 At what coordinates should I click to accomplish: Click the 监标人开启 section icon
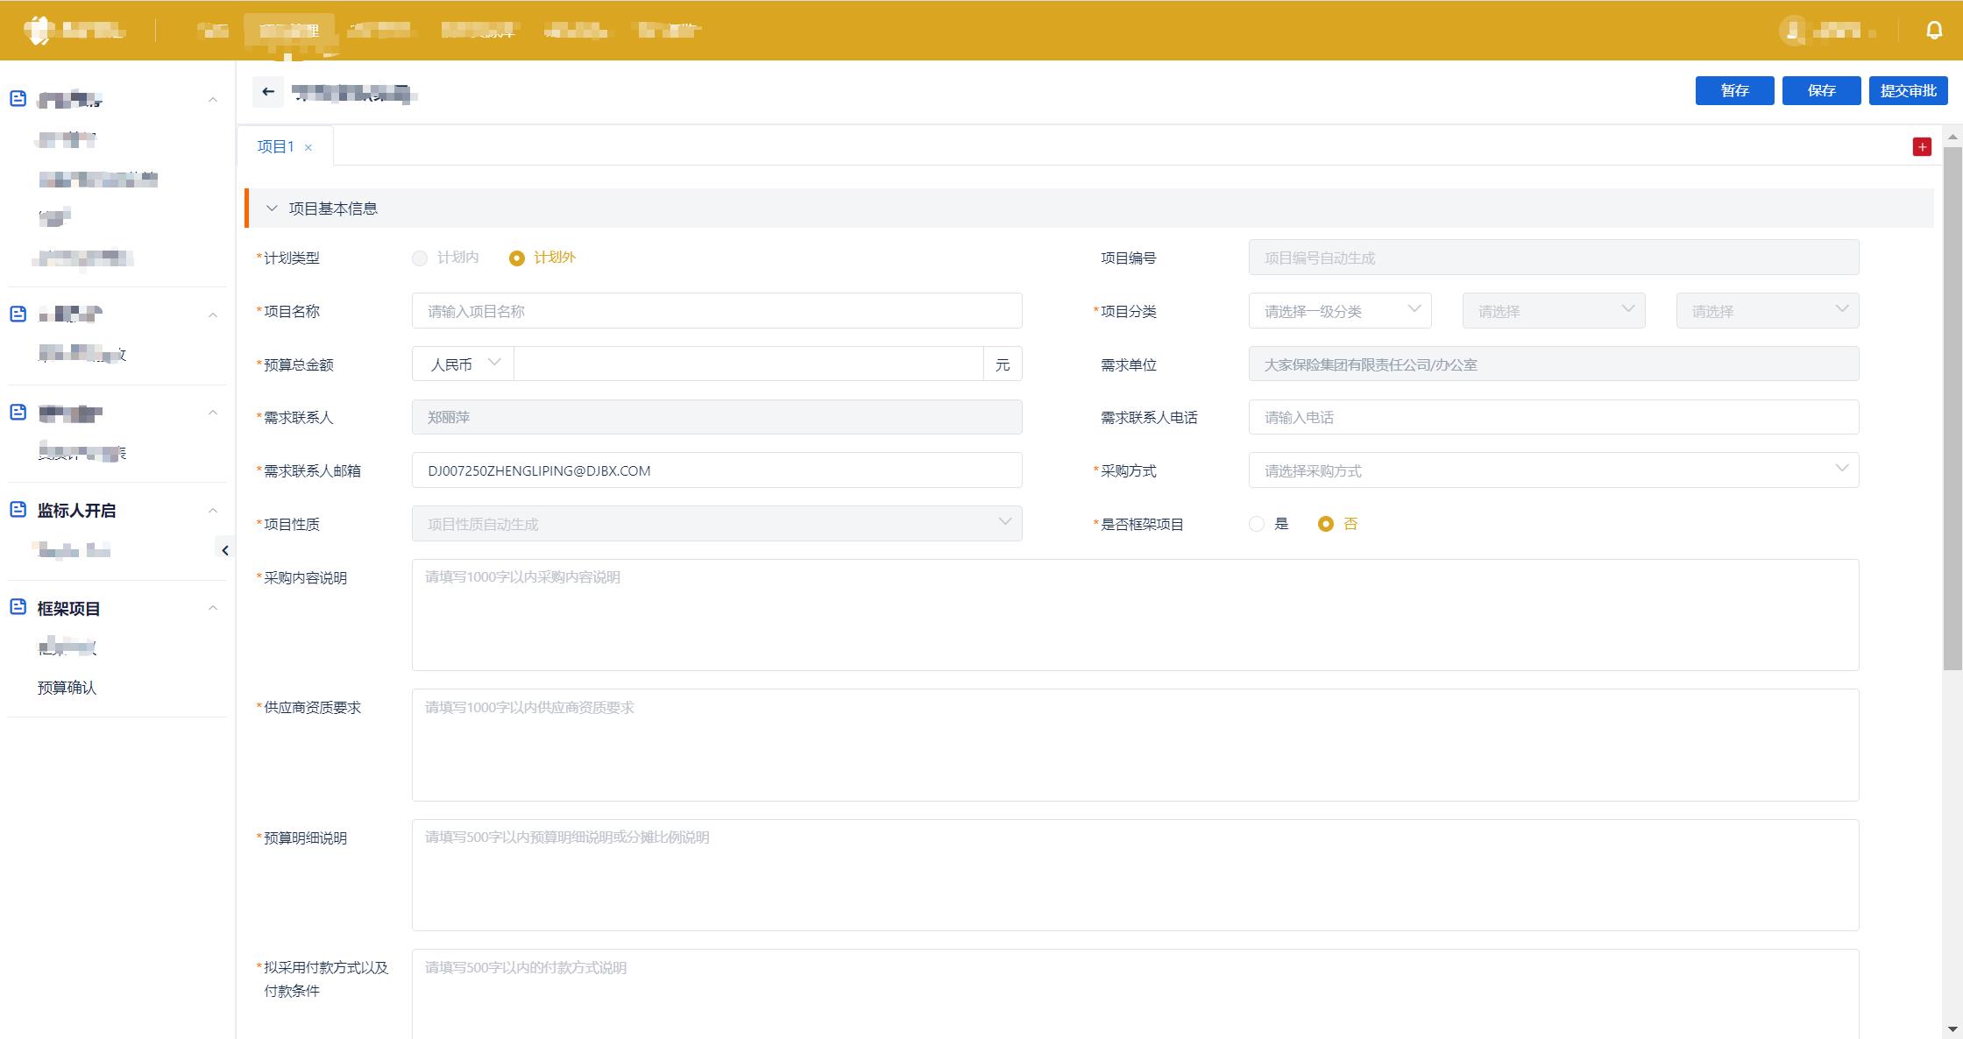(18, 510)
